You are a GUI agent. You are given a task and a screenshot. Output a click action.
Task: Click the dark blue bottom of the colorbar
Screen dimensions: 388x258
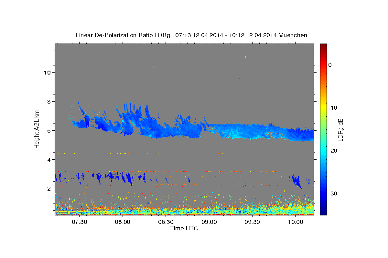click(323, 211)
